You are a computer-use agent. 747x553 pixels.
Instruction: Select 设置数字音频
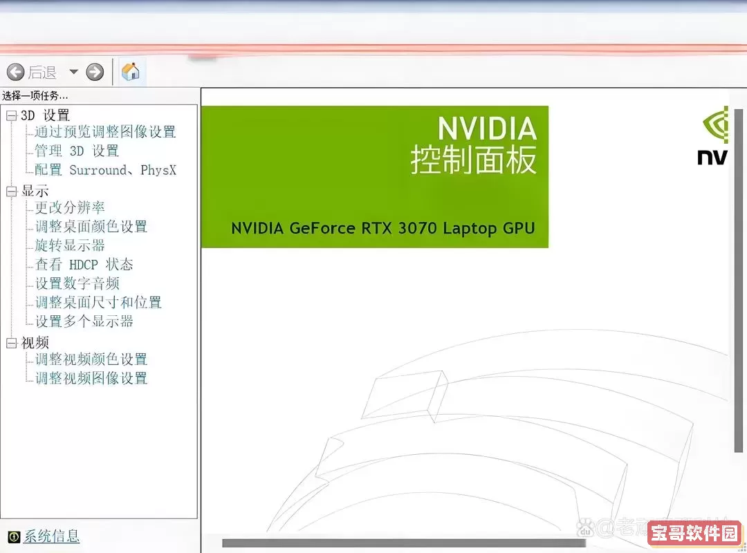[77, 283]
